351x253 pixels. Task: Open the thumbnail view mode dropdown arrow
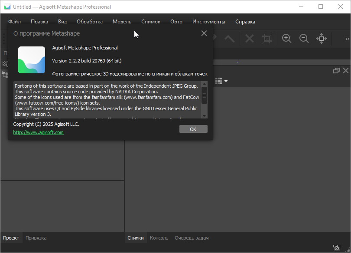click(x=226, y=81)
